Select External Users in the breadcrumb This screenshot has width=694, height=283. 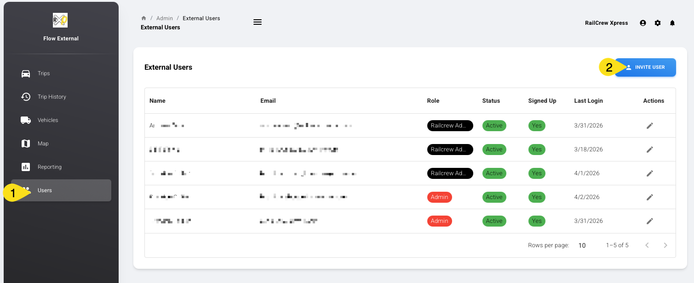[x=201, y=18]
